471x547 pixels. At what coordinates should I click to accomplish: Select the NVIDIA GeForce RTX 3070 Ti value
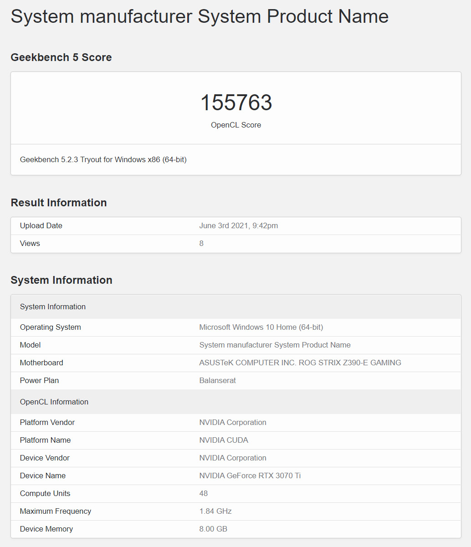250,475
